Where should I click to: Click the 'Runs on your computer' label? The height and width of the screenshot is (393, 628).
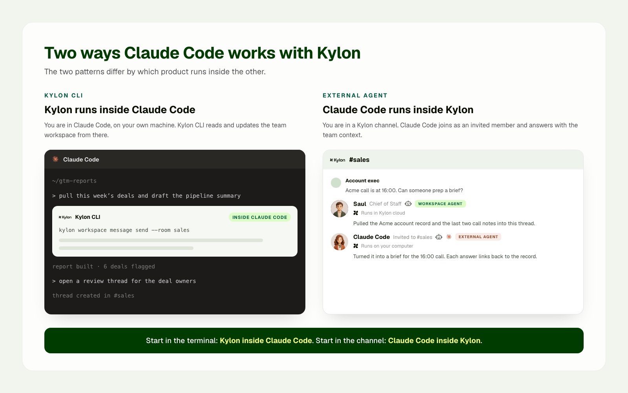(x=387, y=246)
